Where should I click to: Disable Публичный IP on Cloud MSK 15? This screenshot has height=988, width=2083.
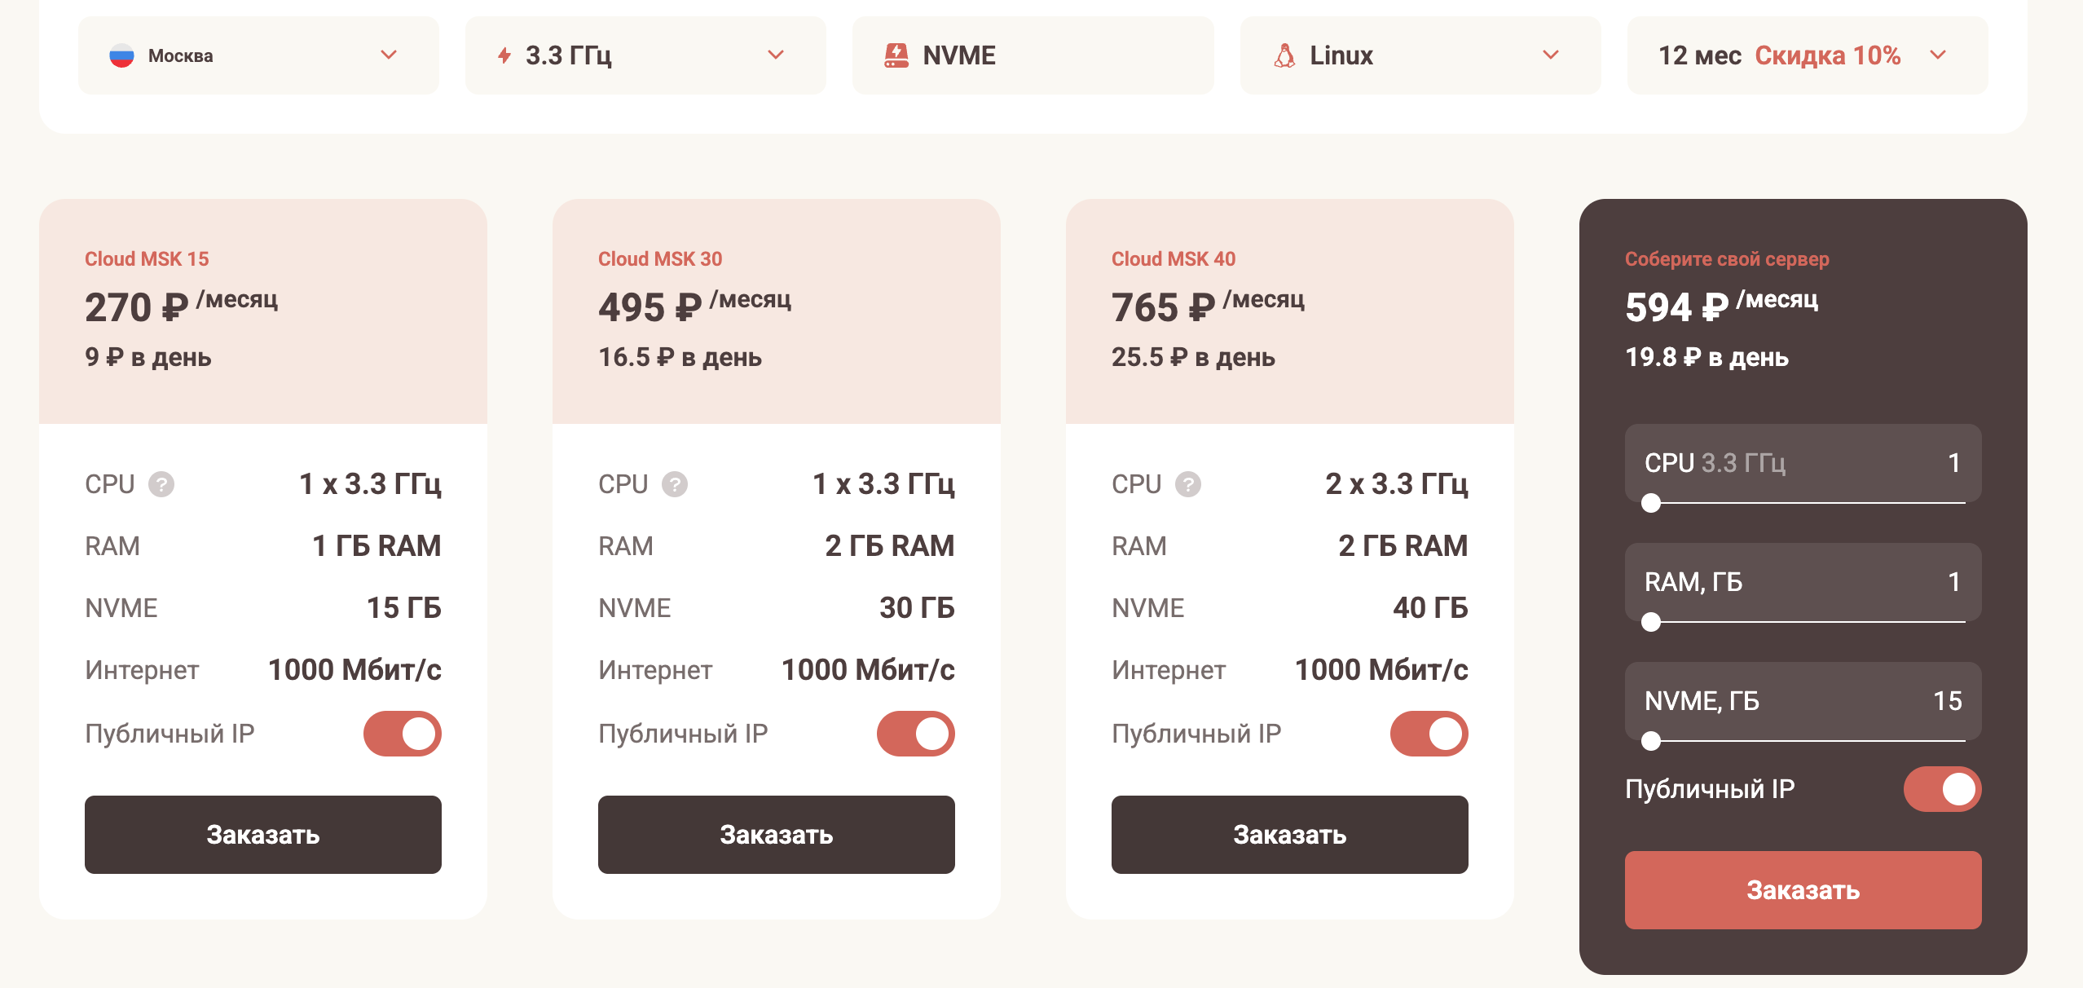[403, 733]
